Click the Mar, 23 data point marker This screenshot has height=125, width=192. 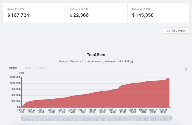point(113,90)
